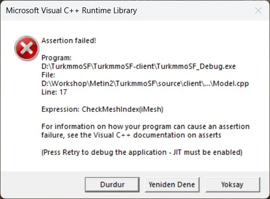Click the red error X icon
Viewport: 270px width, 199px height.
[x=26, y=48]
